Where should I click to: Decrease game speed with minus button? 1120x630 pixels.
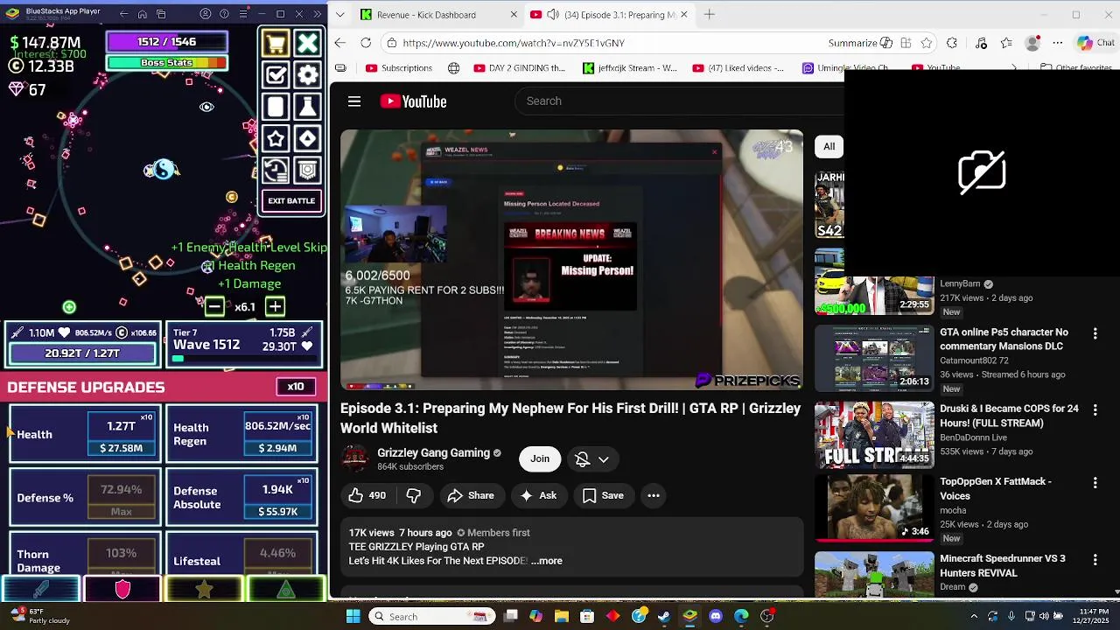pos(213,306)
